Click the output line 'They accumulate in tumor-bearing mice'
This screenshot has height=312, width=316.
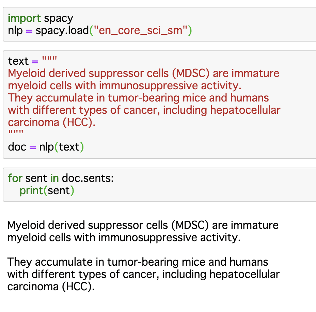pos(138,262)
